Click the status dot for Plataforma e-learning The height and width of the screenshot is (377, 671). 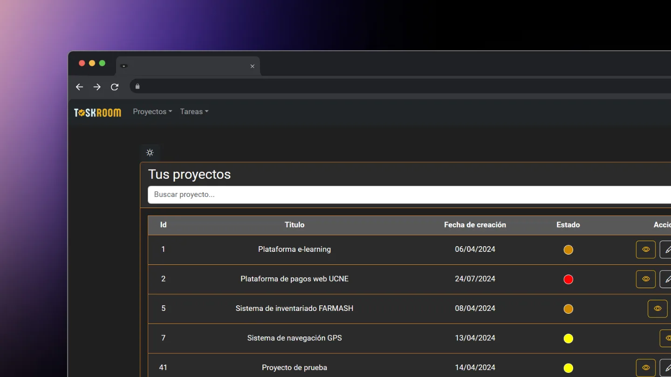coord(568,250)
